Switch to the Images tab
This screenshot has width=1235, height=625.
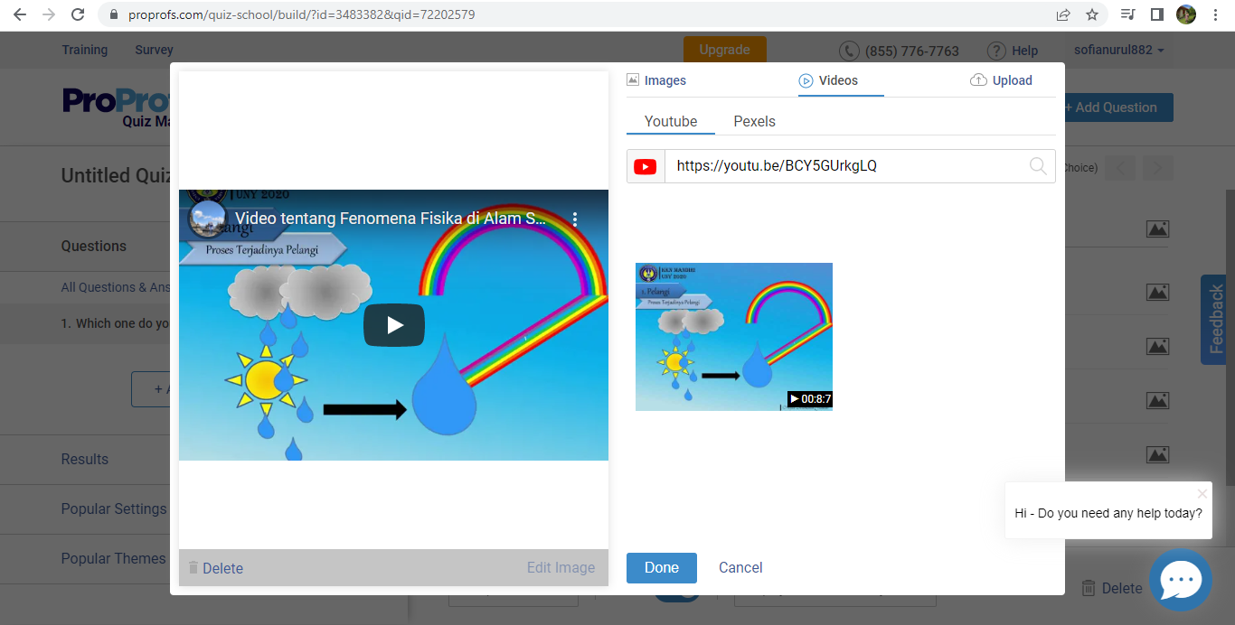(x=656, y=80)
